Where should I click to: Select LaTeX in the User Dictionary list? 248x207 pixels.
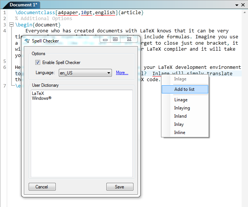pos(38,93)
